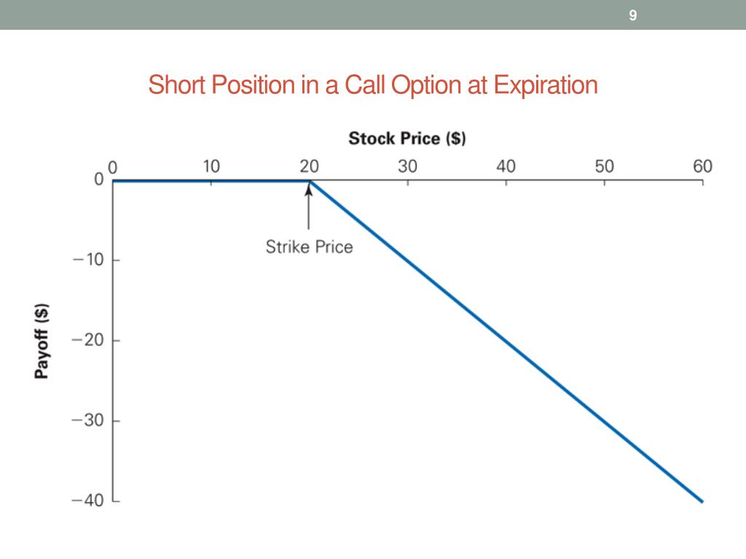Click the 20 tick label on stock axis
The height and width of the screenshot is (559, 746).
click(x=309, y=167)
